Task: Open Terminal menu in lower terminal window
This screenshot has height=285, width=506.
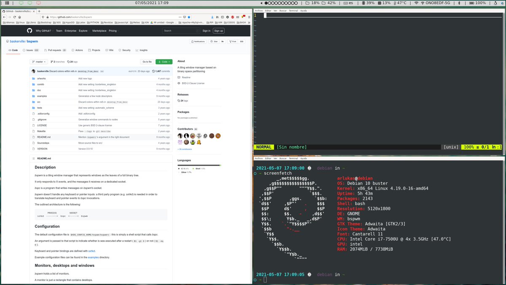Action: (x=293, y=158)
